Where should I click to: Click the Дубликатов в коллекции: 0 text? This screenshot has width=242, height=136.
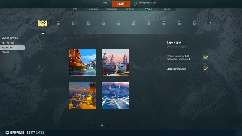178,59
